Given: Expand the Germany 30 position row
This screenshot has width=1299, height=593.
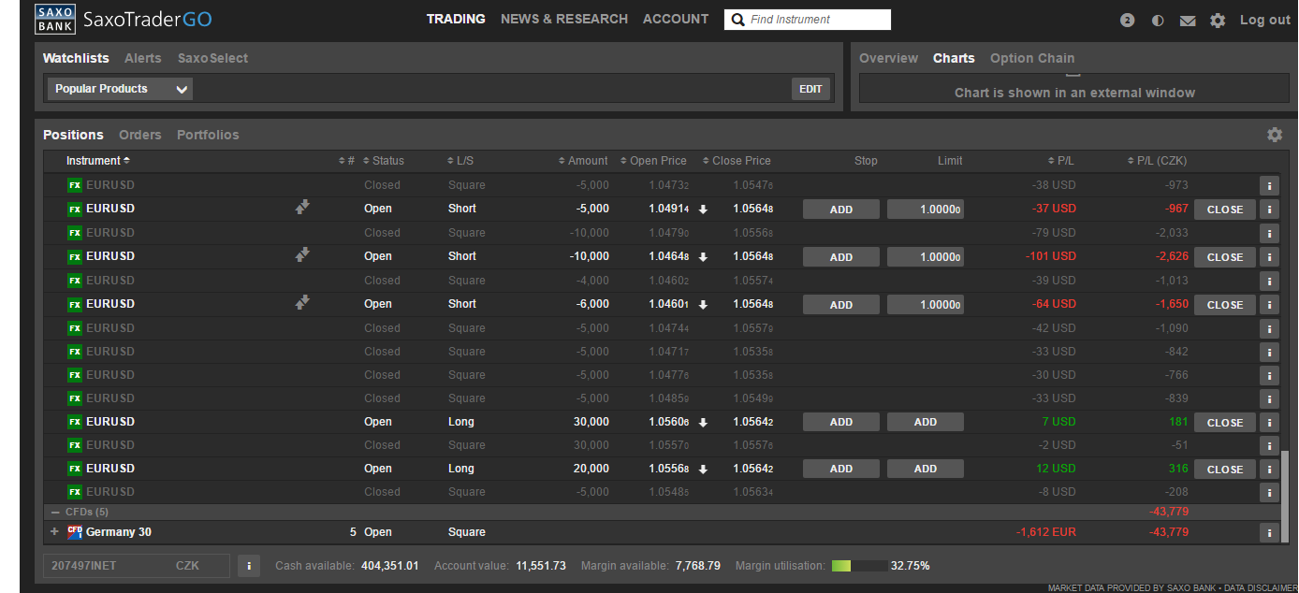Looking at the screenshot, I should (54, 532).
